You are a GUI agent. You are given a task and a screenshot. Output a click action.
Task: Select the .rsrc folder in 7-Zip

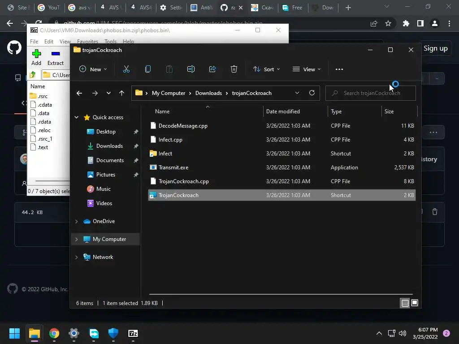click(x=43, y=96)
